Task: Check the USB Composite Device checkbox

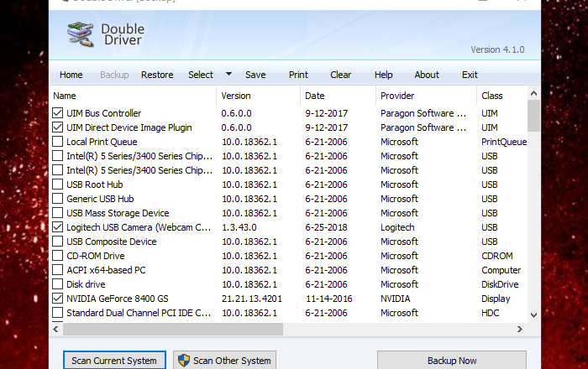Action: (x=57, y=241)
